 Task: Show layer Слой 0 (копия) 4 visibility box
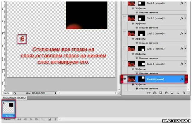pos(124,33)
